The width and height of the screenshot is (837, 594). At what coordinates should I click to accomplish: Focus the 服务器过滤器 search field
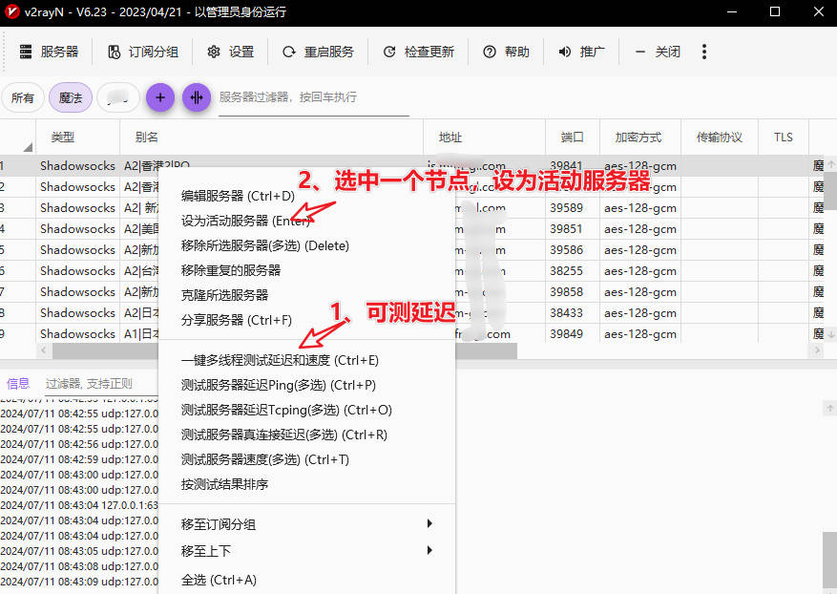click(314, 97)
